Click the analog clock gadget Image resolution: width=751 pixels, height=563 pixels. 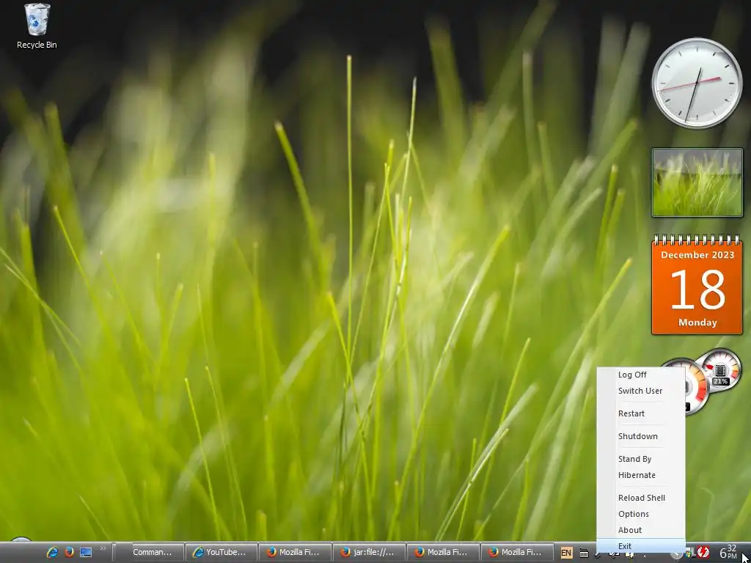click(697, 83)
